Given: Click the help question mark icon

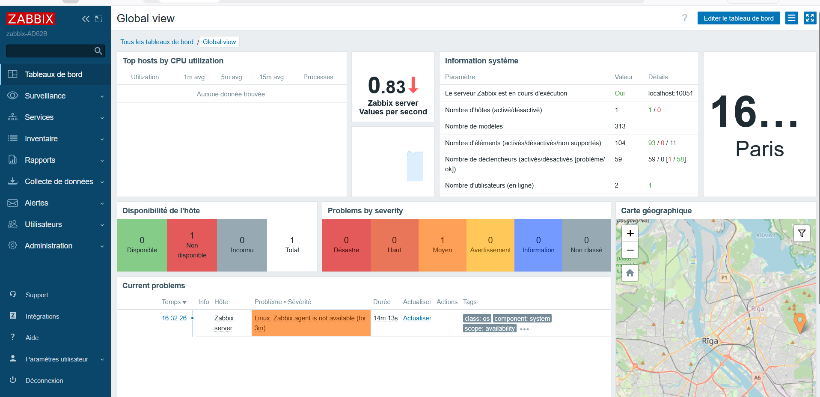Looking at the screenshot, I should tap(685, 18).
